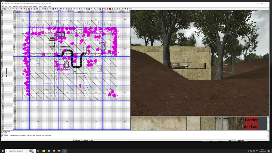Screen dimensions: 272x153
Task: Open Firefox from the taskbar
Action: point(54,151)
